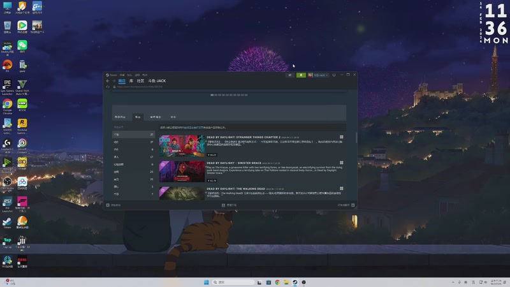Select the filter row with count 5
The image size is (510, 287).
point(134,187)
